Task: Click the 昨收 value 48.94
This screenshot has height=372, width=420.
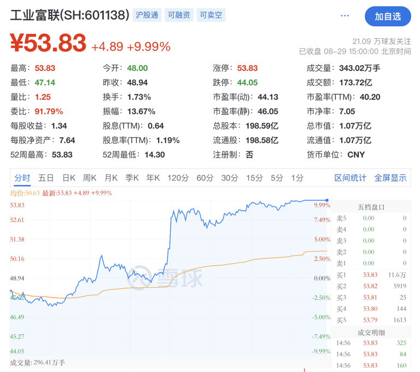Action: coord(137,83)
